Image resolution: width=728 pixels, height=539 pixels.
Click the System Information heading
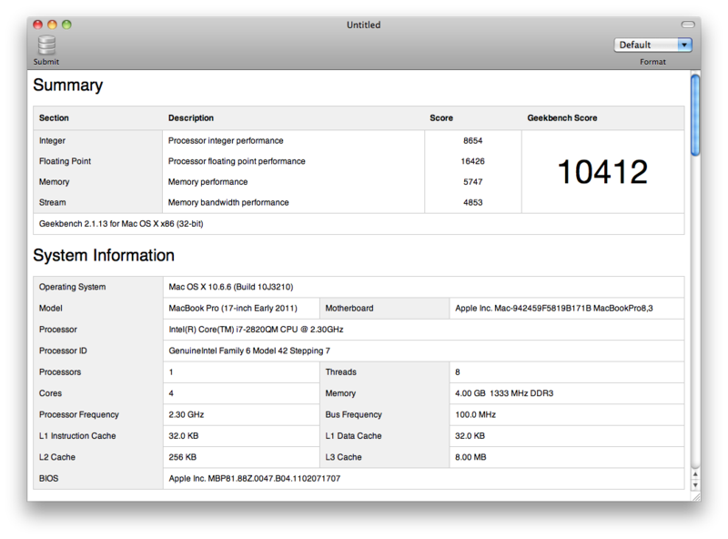coord(104,256)
